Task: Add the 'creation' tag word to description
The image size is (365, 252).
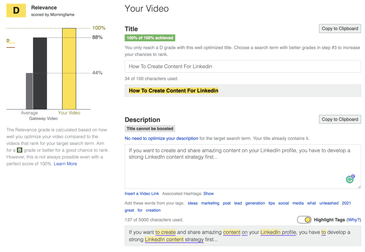Action: pos(153,210)
